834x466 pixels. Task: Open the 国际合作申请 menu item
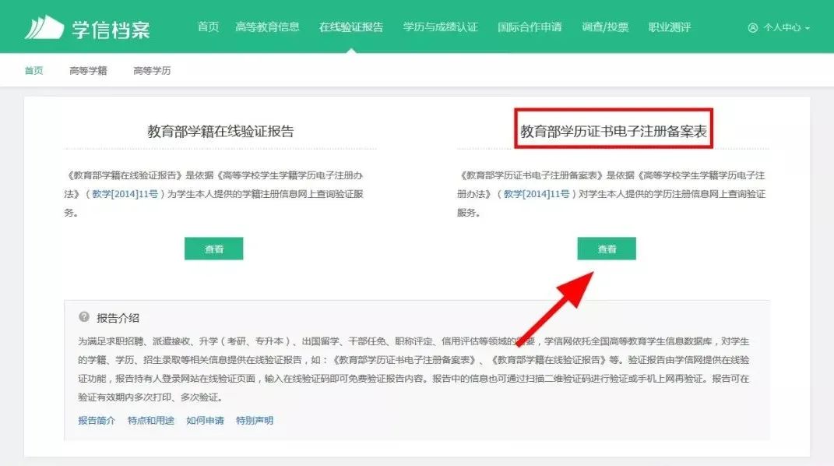530,27
